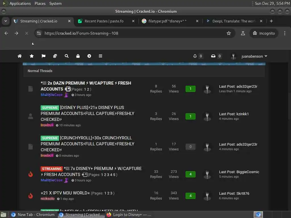Screen dimensions: 291x218
Task: Go forward with the browser forward arrow
Action: (16, 33)
